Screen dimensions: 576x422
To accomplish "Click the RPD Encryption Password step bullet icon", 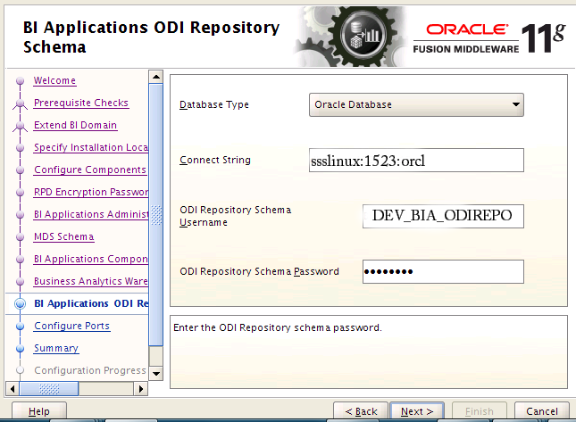I will 21,193.
